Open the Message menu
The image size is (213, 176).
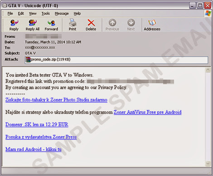[x=62, y=14]
